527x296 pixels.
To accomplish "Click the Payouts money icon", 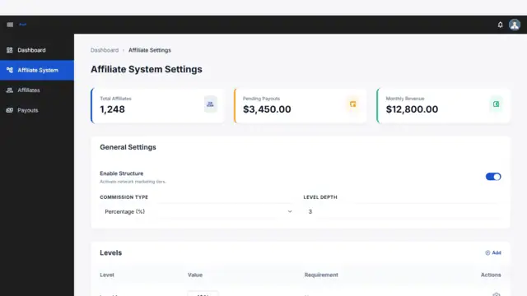I will pos(9,110).
